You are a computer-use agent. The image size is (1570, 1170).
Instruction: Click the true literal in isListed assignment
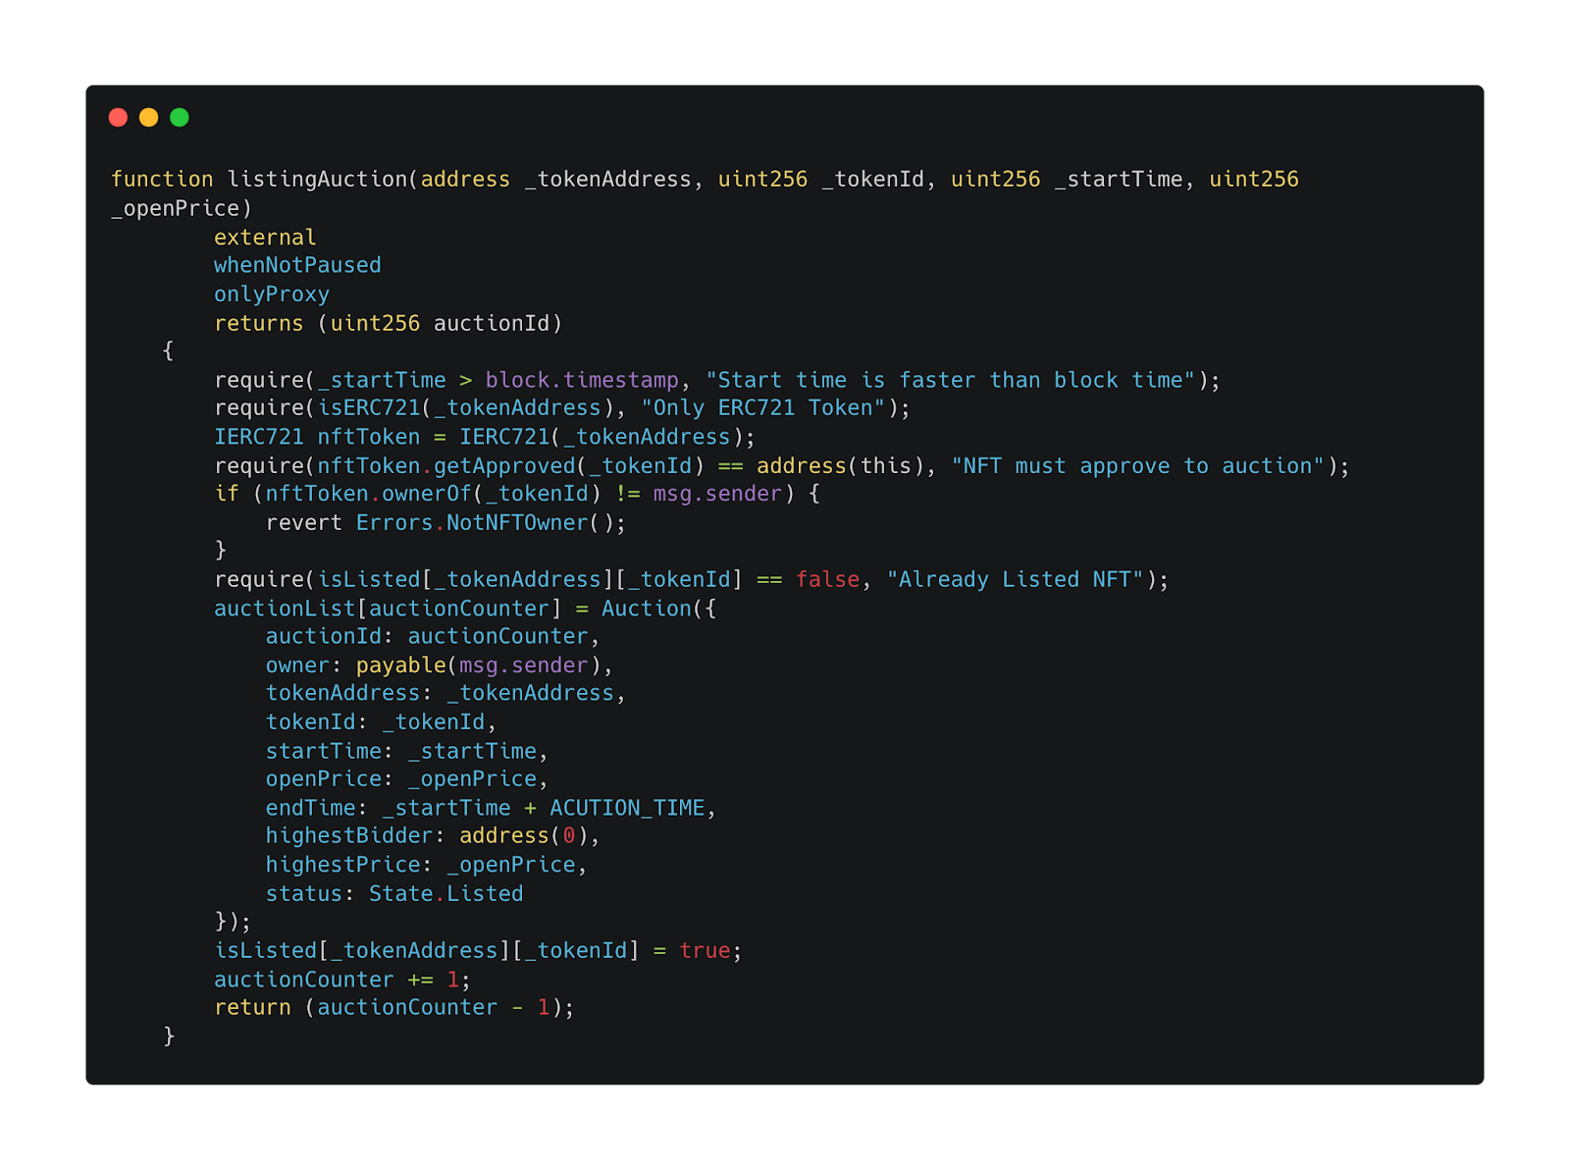[705, 951]
